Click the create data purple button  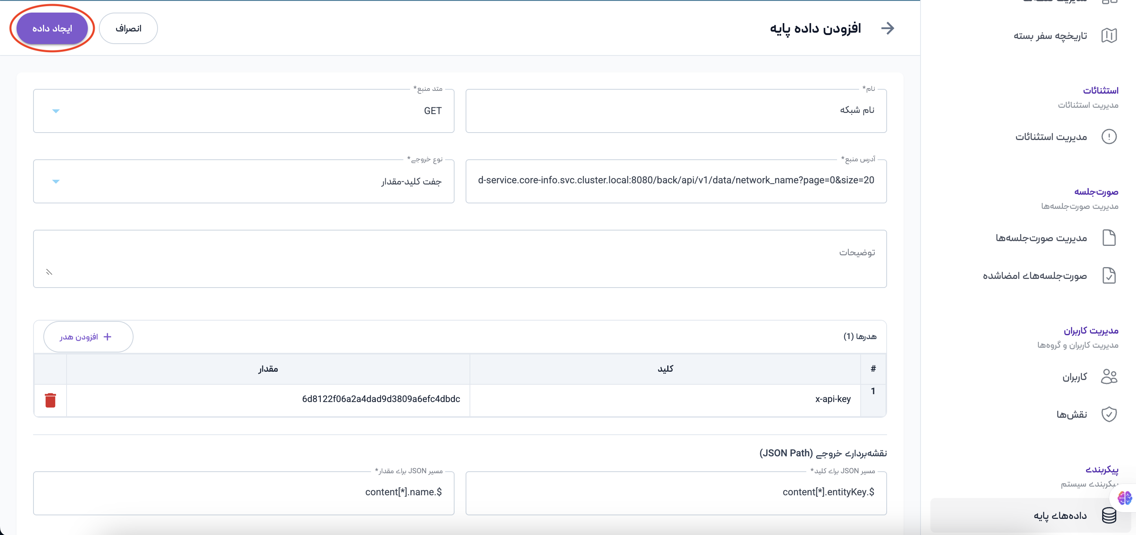pyautogui.click(x=52, y=28)
